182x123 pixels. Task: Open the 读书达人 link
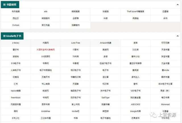pyautogui.click(x=135, y=77)
